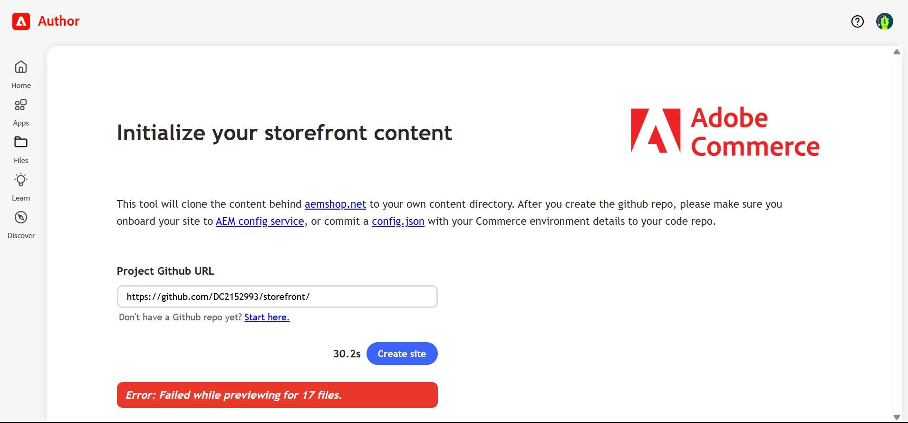908x423 pixels.
Task: Focus the Project Github URL field
Action: pos(277,297)
